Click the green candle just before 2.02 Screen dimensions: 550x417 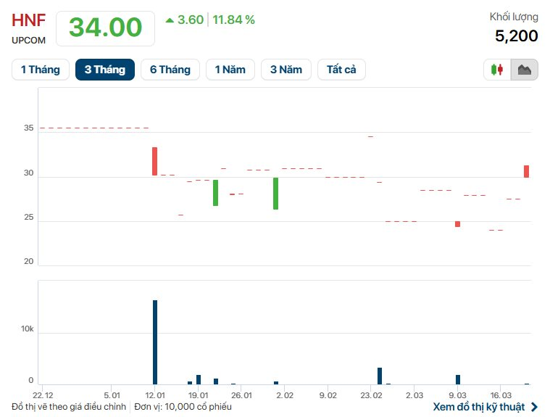point(276,194)
